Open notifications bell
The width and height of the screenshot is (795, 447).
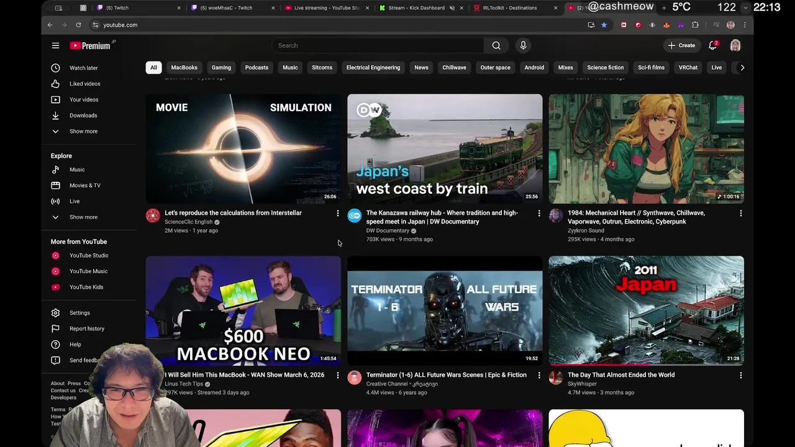click(x=713, y=45)
